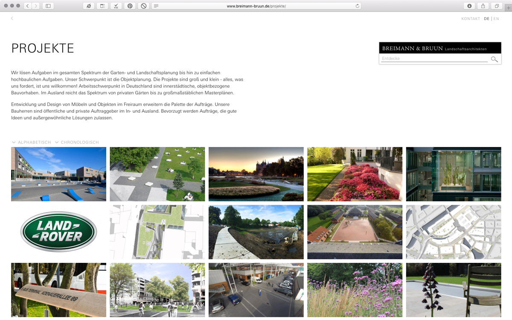Open the Land Rover logo project
Viewport: 512px width, 320px height.
tap(58, 232)
